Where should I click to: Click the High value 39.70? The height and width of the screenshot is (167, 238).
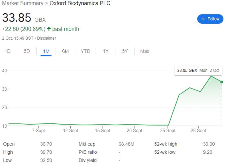[x=46, y=152]
